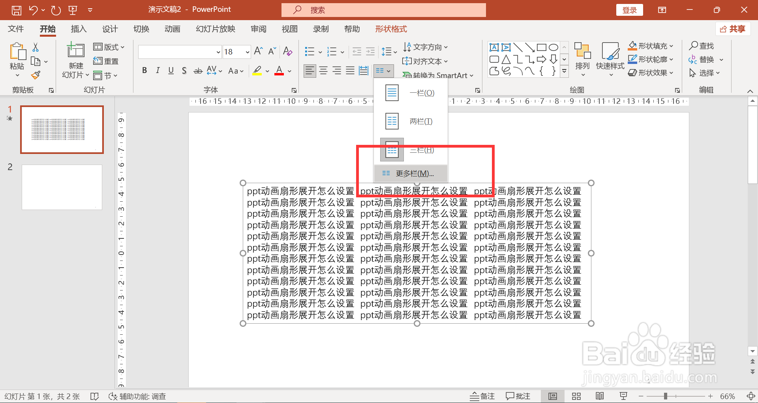Click the Redo icon
This screenshot has width=758, height=403.
point(56,10)
